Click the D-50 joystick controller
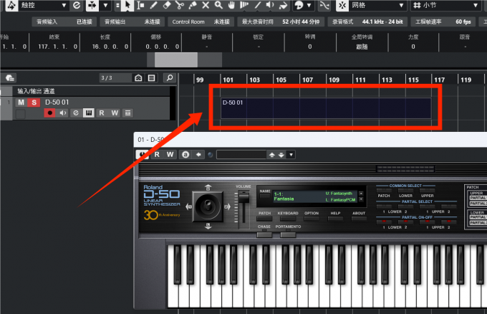 point(208,206)
